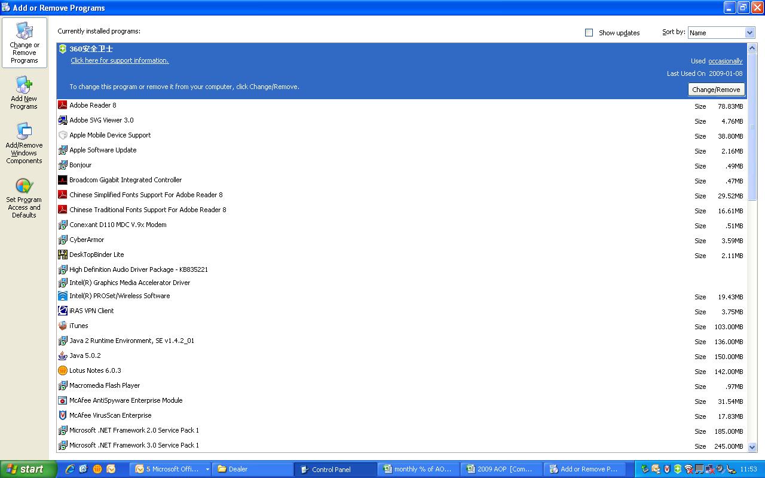The image size is (765, 478).
Task: Switch to the Control Panel taskbar button
Action: pyautogui.click(x=335, y=470)
